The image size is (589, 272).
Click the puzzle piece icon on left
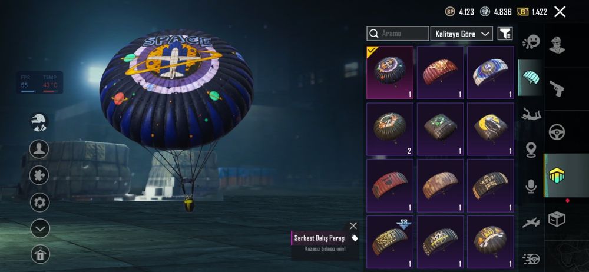coord(40,175)
